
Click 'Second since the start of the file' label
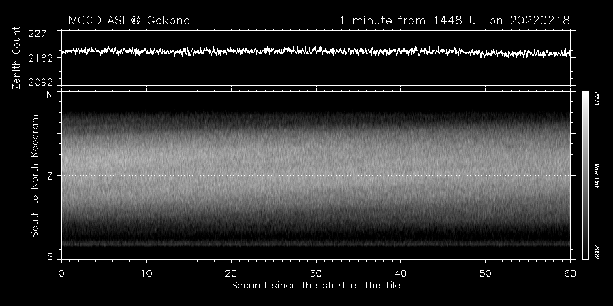[315, 285]
